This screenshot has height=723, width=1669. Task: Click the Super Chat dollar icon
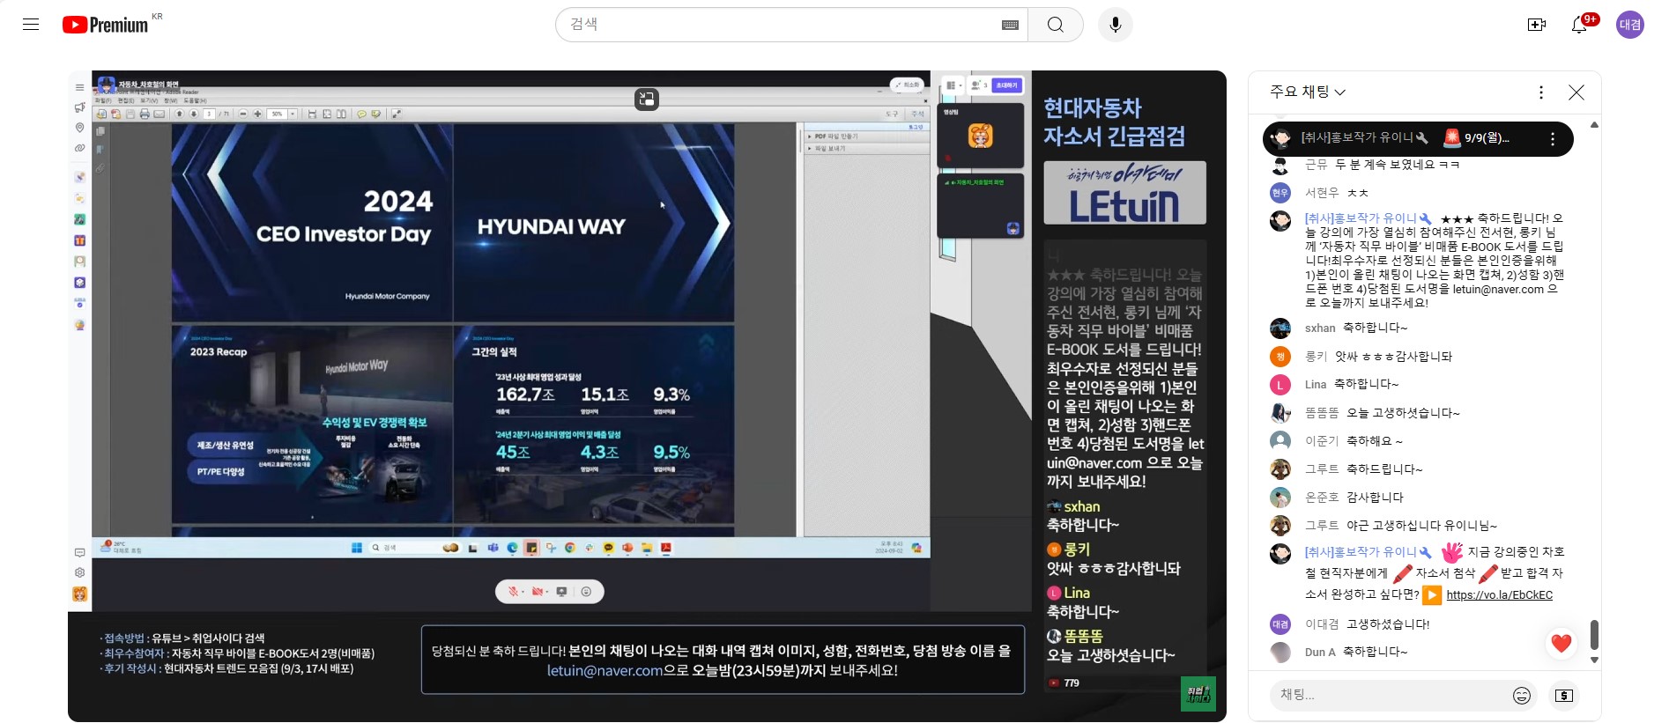[x=1563, y=696]
